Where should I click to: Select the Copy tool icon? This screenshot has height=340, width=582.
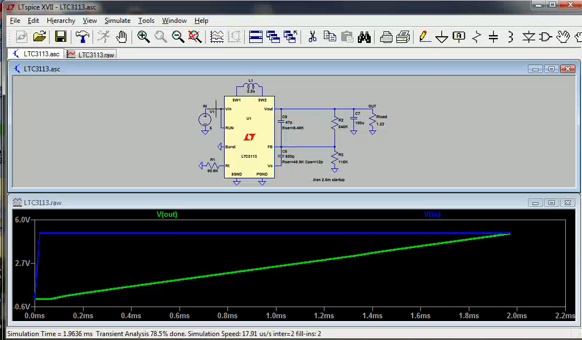tap(329, 37)
